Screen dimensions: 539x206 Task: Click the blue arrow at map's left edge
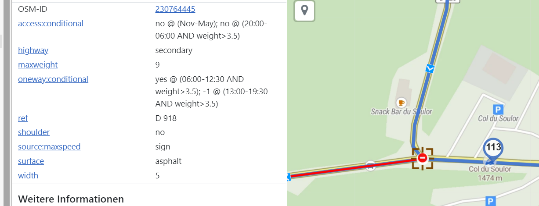pos(289,177)
